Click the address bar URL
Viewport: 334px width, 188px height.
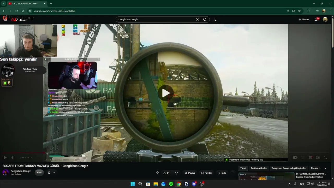point(55,11)
